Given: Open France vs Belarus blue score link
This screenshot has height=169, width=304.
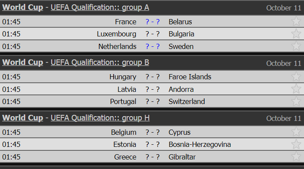Looking at the screenshot, I should [x=153, y=22].
